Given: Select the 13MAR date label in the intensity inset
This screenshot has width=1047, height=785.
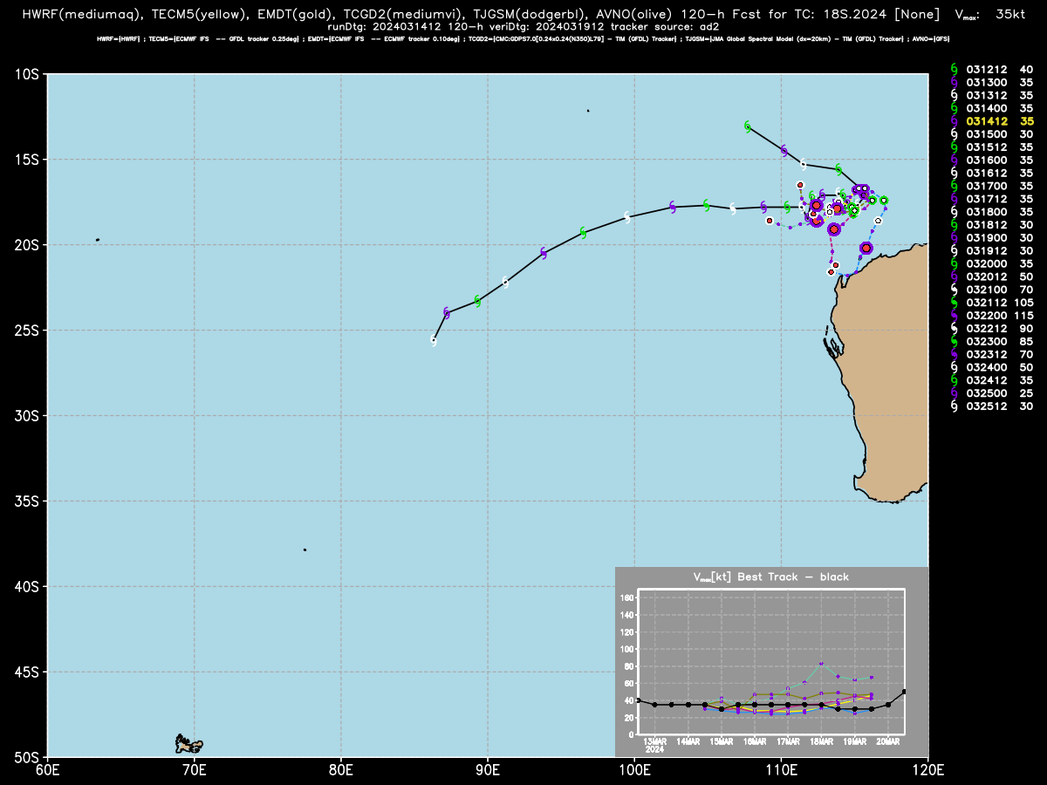Looking at the screenshot, I should [655, 741].
